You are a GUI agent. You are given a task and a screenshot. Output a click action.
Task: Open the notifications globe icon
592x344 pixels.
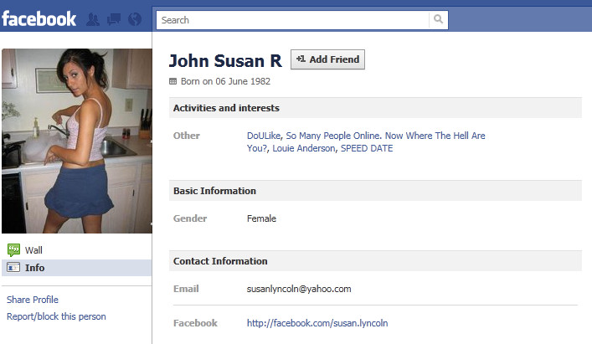135,19
